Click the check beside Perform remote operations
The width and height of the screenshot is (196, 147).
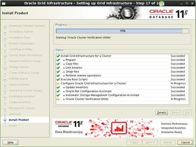pos(58,75)
